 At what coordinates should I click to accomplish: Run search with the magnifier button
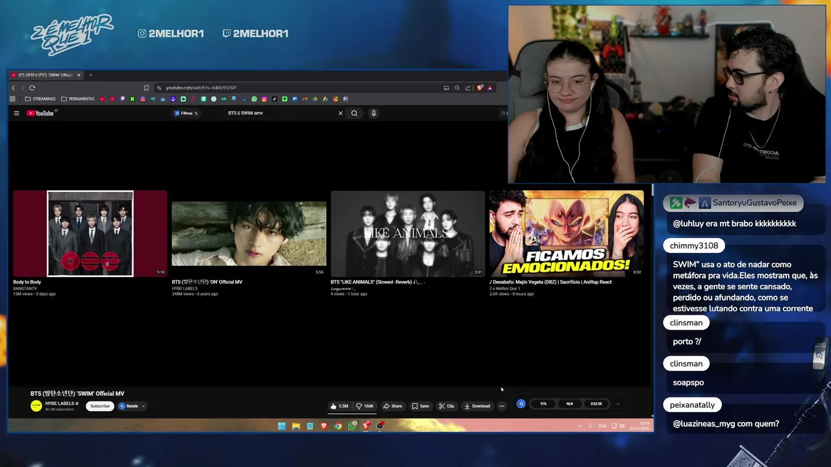[354, 113]
